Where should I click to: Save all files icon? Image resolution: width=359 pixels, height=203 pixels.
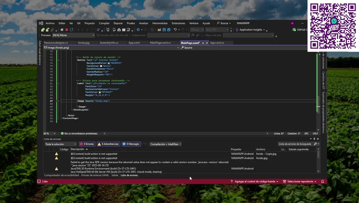coord(169,30)
